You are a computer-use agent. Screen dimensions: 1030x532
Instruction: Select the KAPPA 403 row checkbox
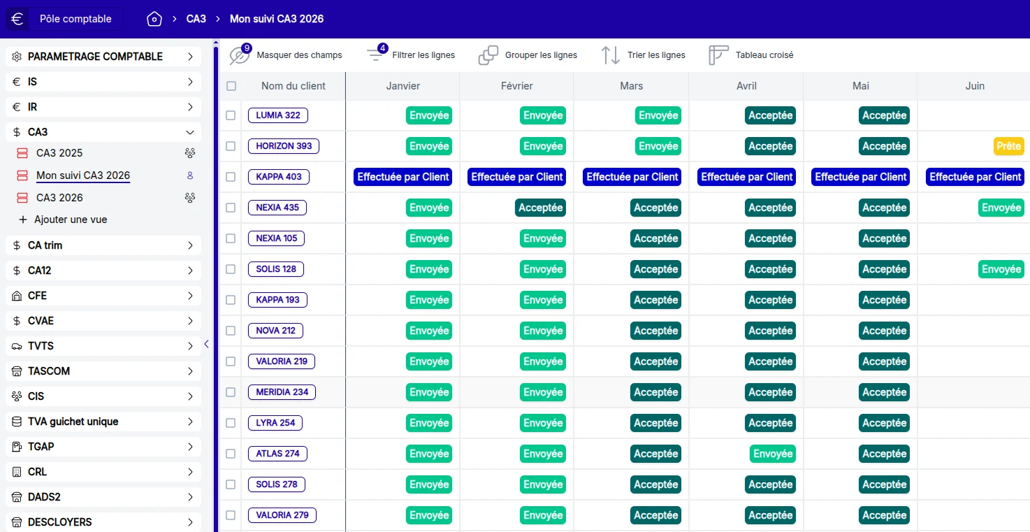pyautogui.click(x=231, y=177)
